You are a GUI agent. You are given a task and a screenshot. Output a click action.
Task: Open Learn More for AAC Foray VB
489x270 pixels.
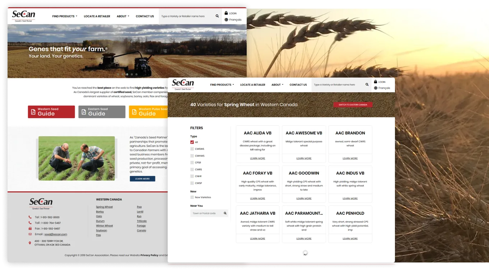click(257, 199)
